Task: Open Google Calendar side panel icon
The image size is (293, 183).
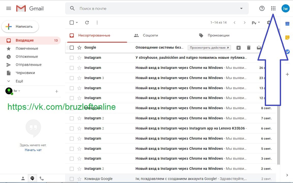Action: tap(287, 24)
